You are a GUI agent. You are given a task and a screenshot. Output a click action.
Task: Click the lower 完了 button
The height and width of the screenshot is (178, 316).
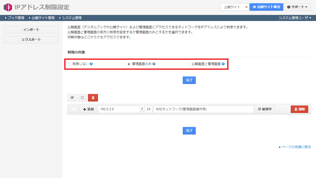coord(189,131)
